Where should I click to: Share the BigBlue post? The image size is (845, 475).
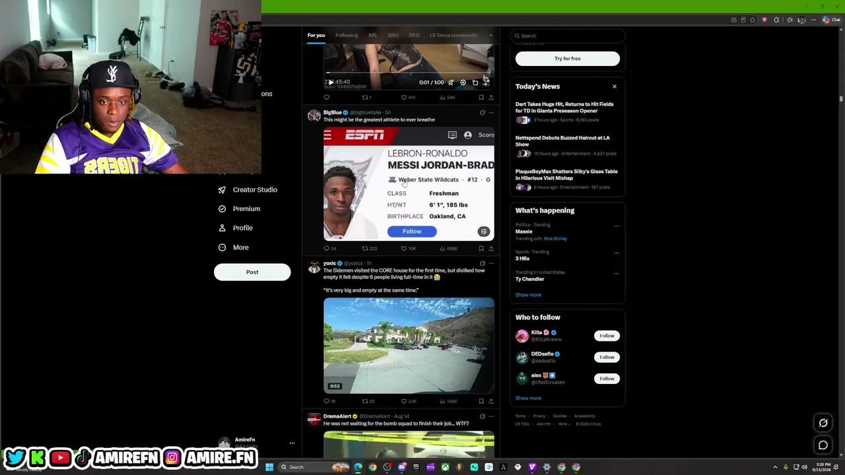[x=491, y=249]
